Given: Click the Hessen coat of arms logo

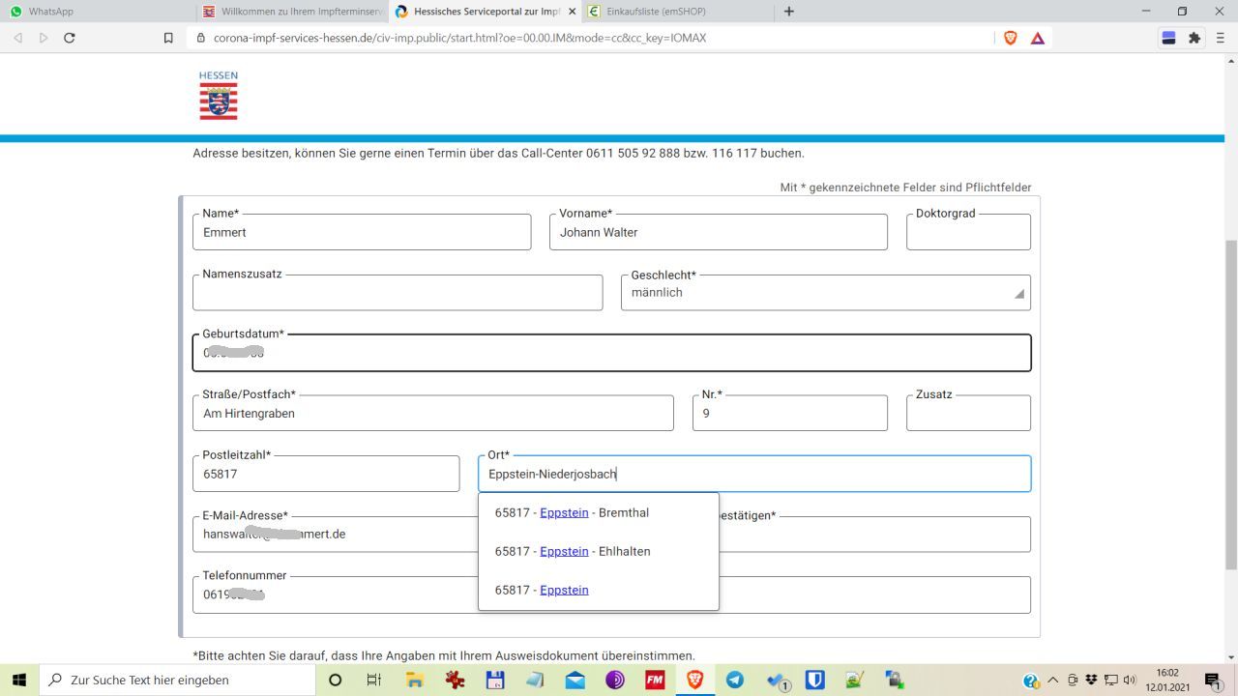Looking at the screenshot, I should tap(219, 96).
